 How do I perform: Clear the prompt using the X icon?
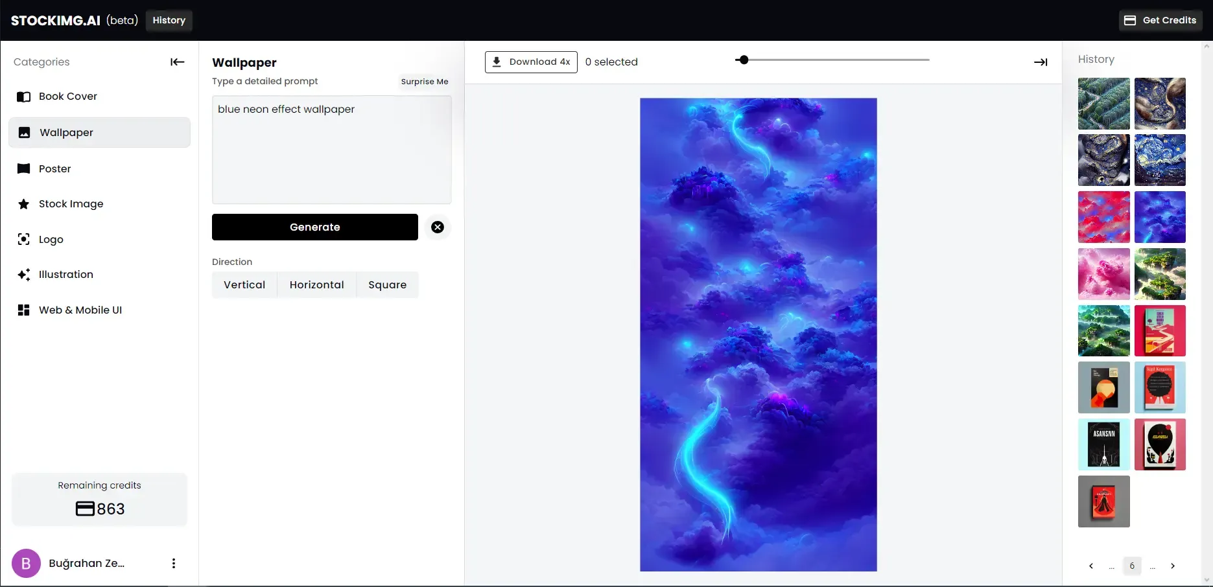click(x=437, y=227)
